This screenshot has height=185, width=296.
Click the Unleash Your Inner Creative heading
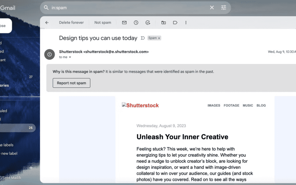(182, 137)
